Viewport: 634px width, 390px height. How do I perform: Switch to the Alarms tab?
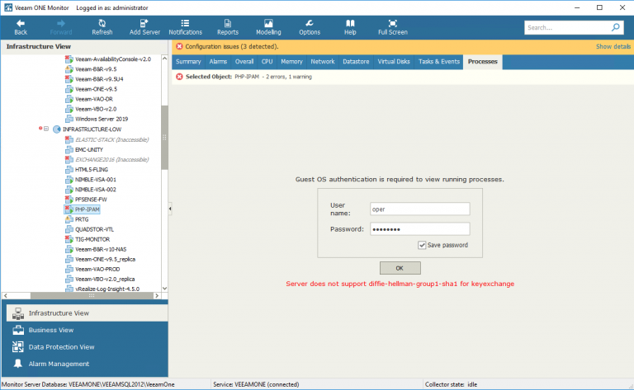click(218, 62)
